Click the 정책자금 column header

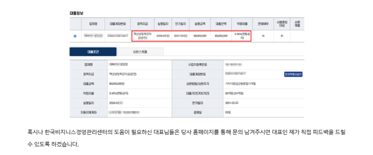(x=143, y=24)
